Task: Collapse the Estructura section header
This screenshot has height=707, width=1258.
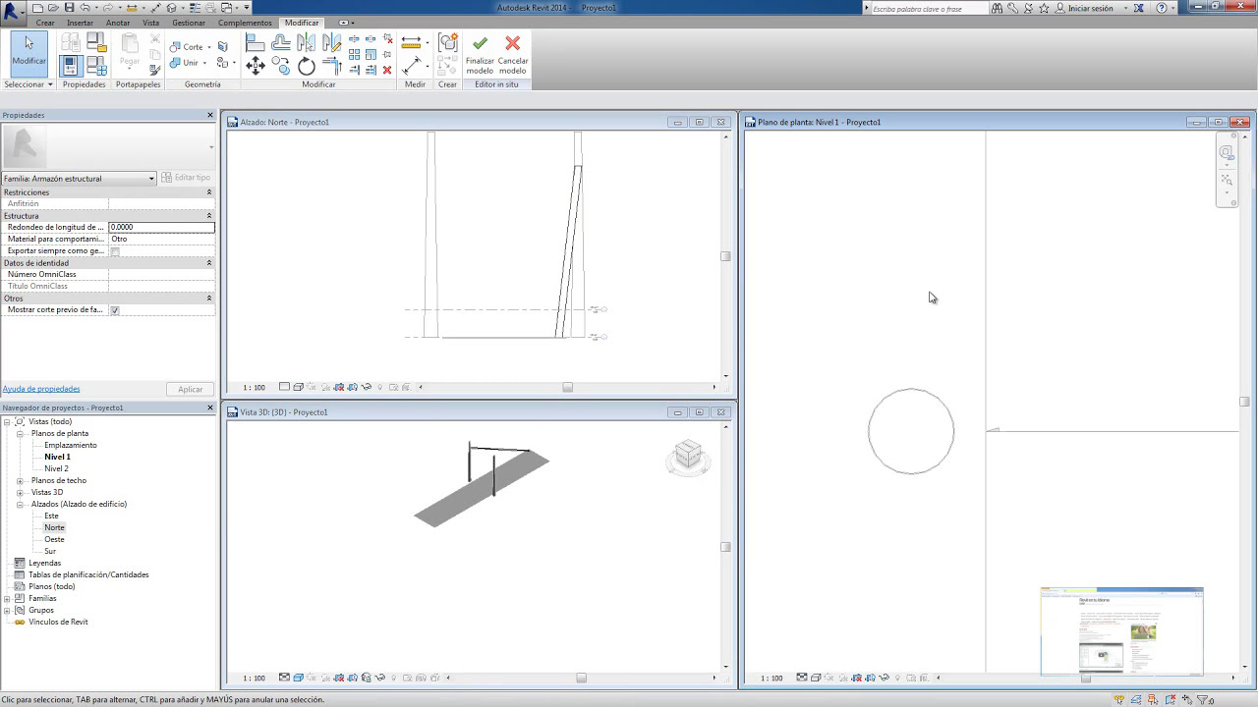Action: pos(208,216)
